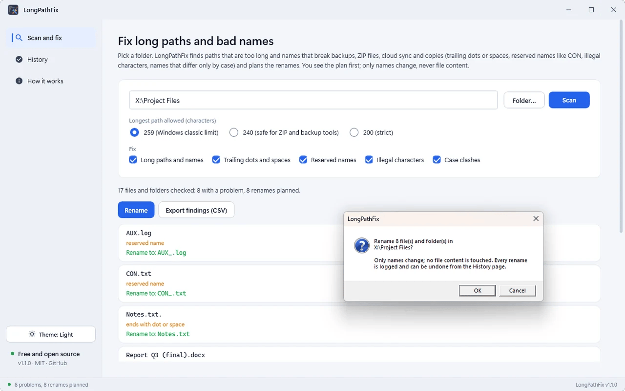Click Cancel in the rename dialog

tap(518, 290)
